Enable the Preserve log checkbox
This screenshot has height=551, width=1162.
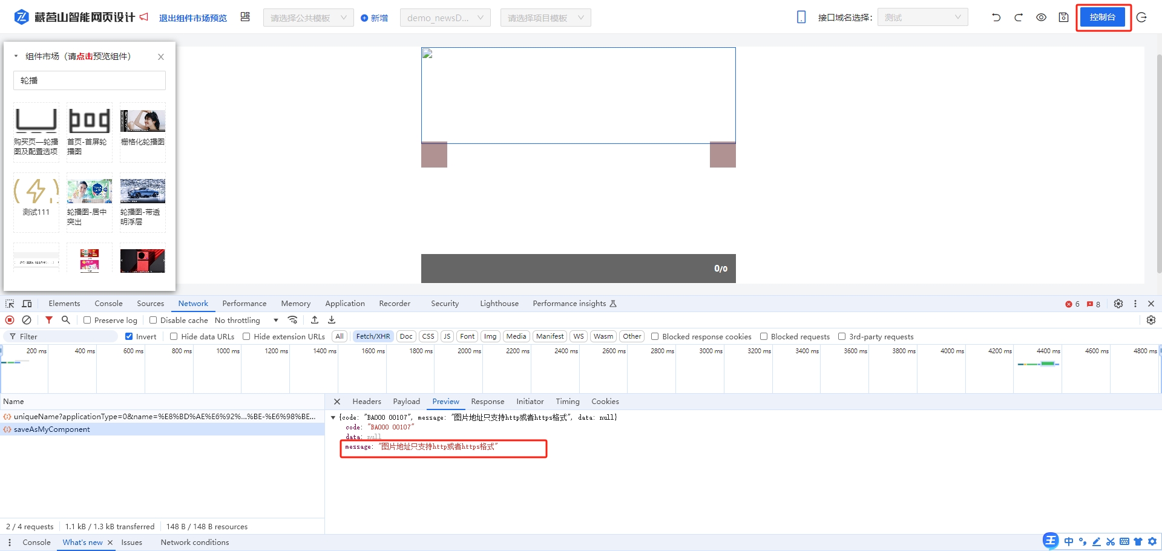[x=87, y=320]
